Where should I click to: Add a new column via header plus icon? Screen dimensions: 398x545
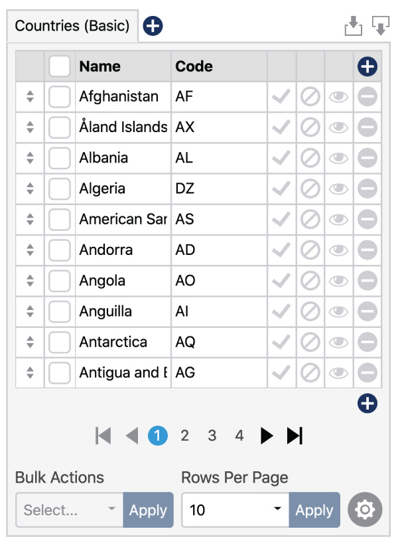pyautogui.click(x=367, y=66)
